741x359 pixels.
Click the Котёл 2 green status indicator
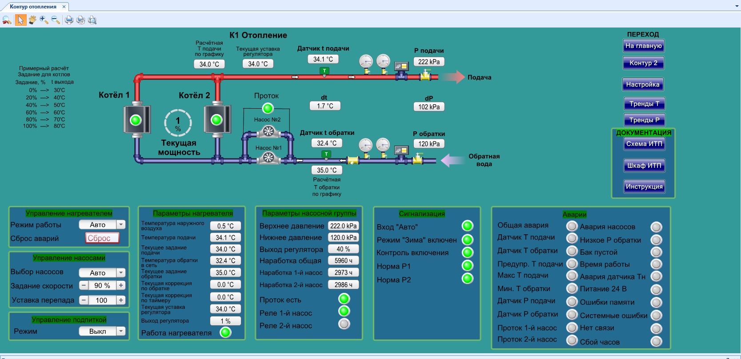[x=216, y=120]
